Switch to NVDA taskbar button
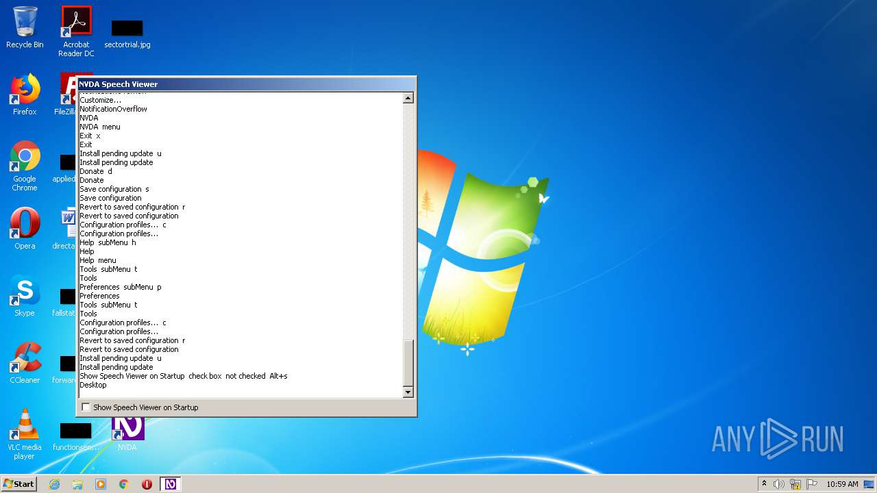The width and height of the screenshot is (877, 493). pos(171,484)
